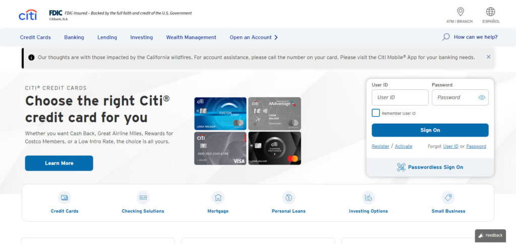Click the Feedback button text
This screenshot has height=244, width=516.
pos(494,235)
